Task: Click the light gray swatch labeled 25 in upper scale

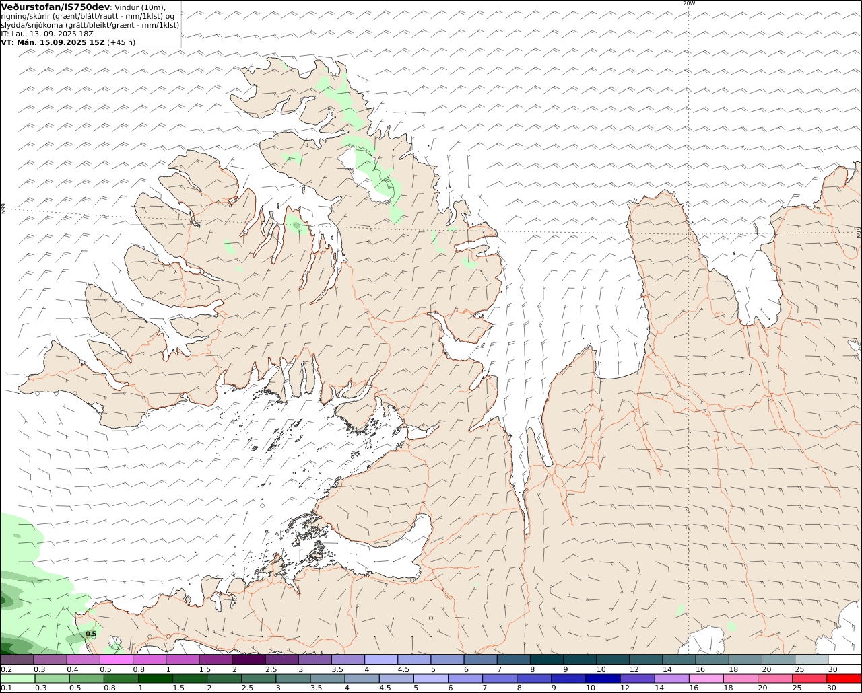Action: point(811,660)
